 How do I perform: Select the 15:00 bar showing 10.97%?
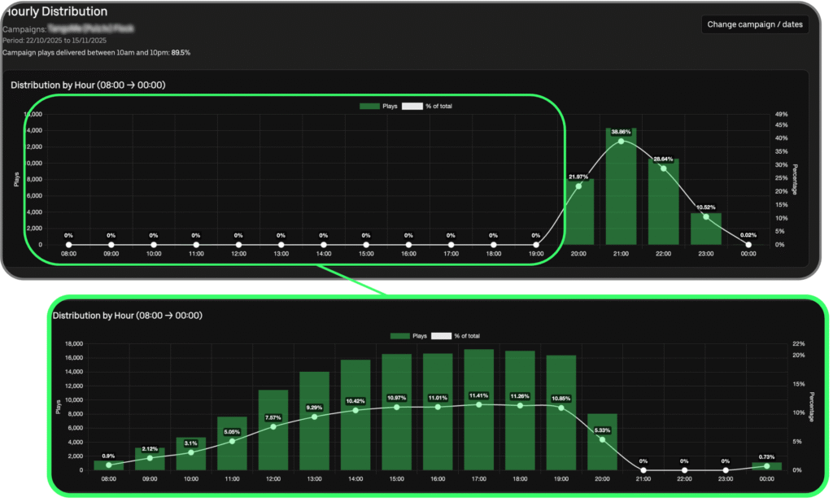[x=397, y=412]
